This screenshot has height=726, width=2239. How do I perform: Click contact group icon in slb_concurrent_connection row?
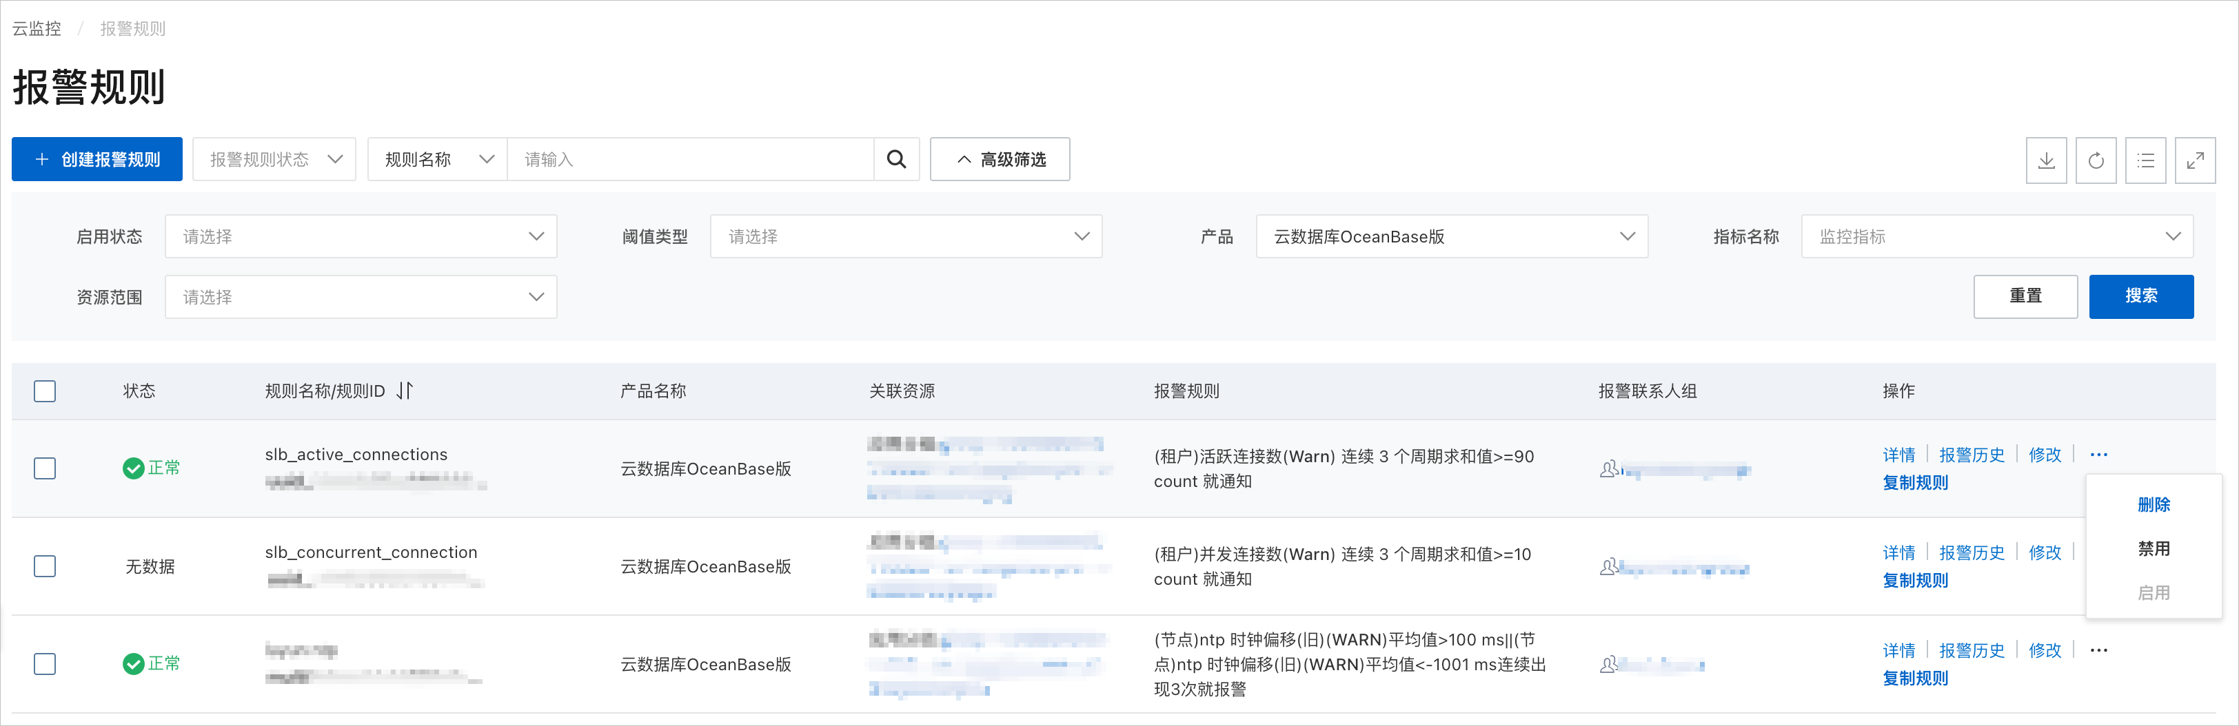(1609, 567)
